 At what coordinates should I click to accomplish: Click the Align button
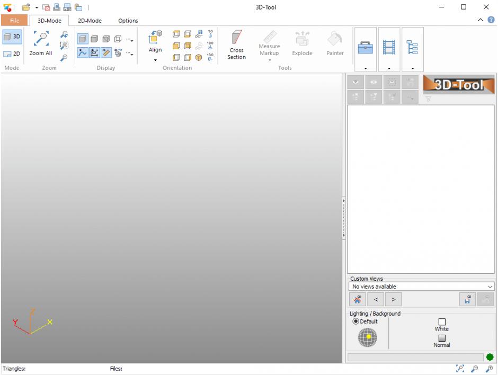coord(155,41)
